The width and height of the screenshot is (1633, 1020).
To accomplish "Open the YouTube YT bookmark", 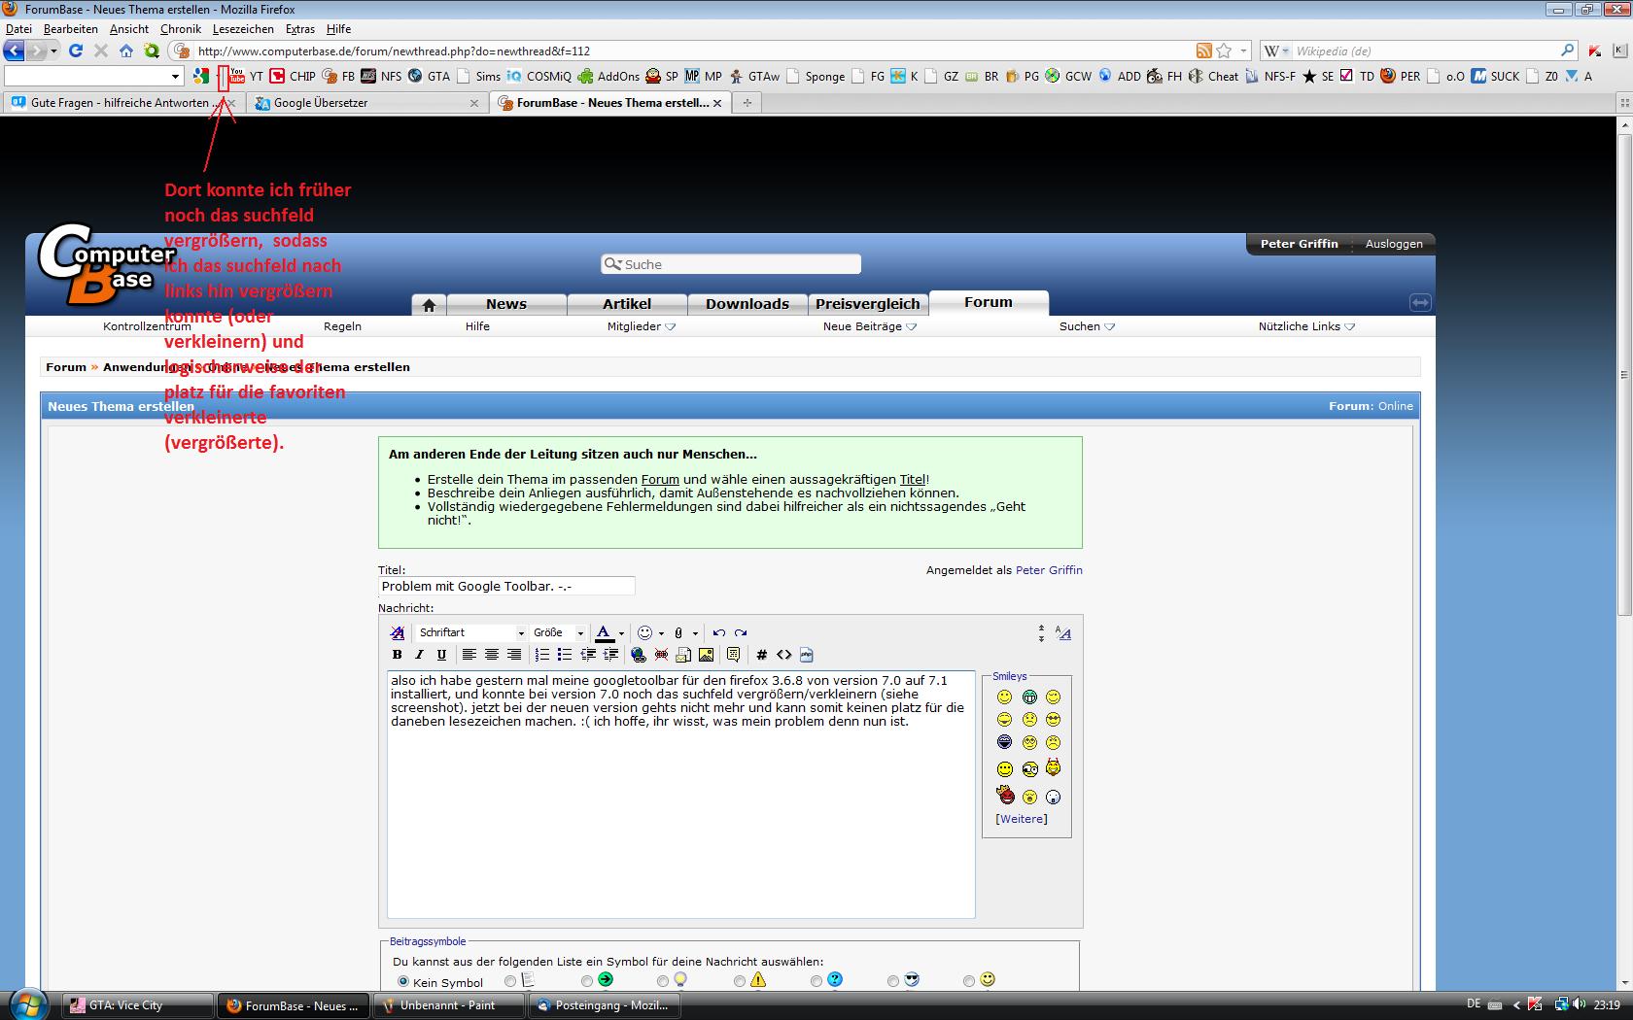I will [246, 76].
